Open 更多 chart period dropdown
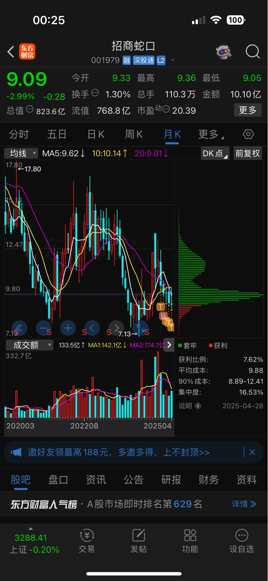Viewport: 268px width, 581px height. point(211,134)
